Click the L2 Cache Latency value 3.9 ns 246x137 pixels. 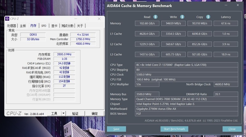pyautogui.click(x=226, y=44)
